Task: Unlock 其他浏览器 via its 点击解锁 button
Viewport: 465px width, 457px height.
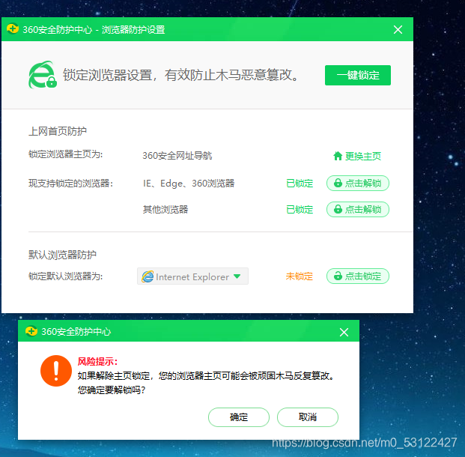Action: (358, 209)
